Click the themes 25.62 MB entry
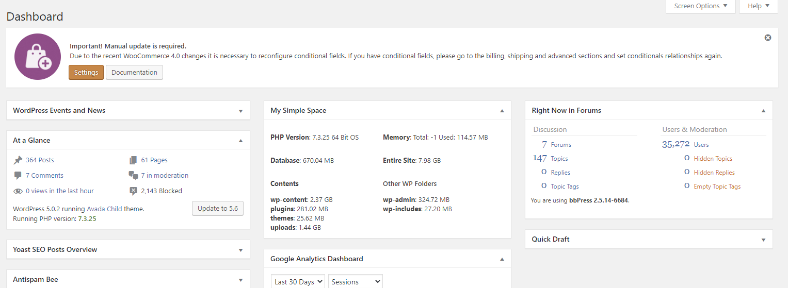Image resolution: width=788 pixels, height=288 pixels. coord(297,218)
